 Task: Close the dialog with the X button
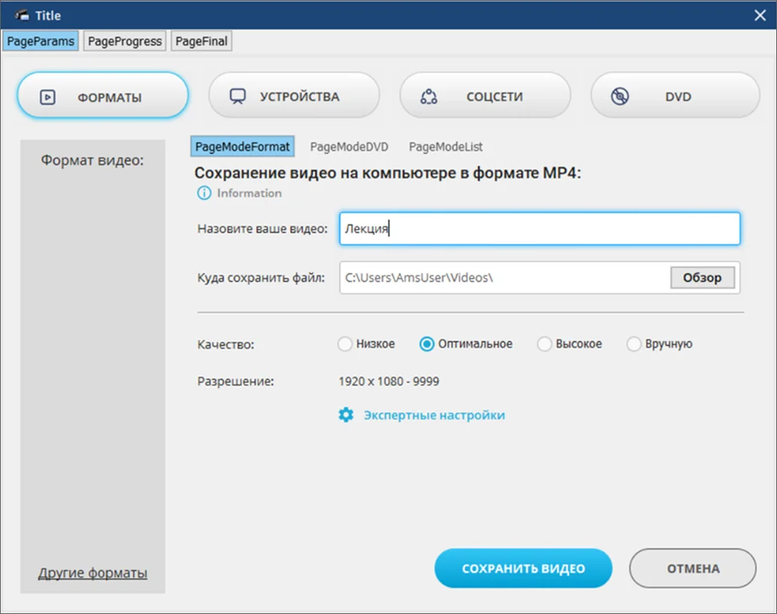[x=760, y=15]
